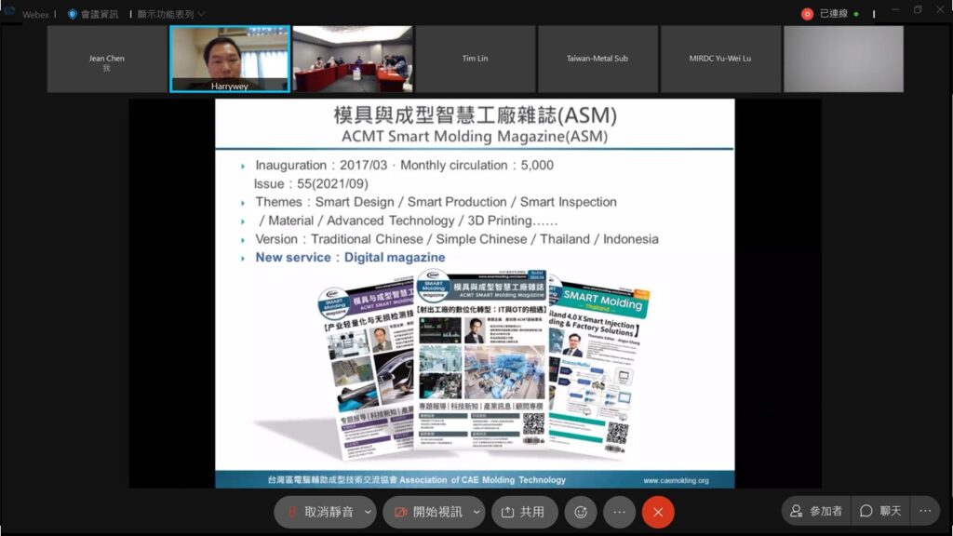Click the reactions smiley icon
953x536 pixels.
581,512
